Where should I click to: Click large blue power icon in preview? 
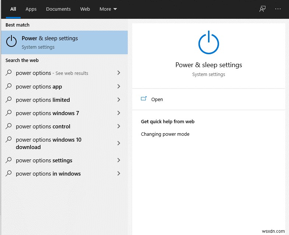(209, 42)
